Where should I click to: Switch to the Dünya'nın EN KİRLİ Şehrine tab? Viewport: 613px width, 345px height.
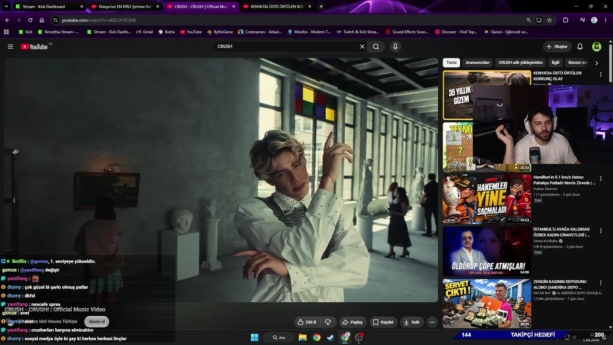coord(125,7)
